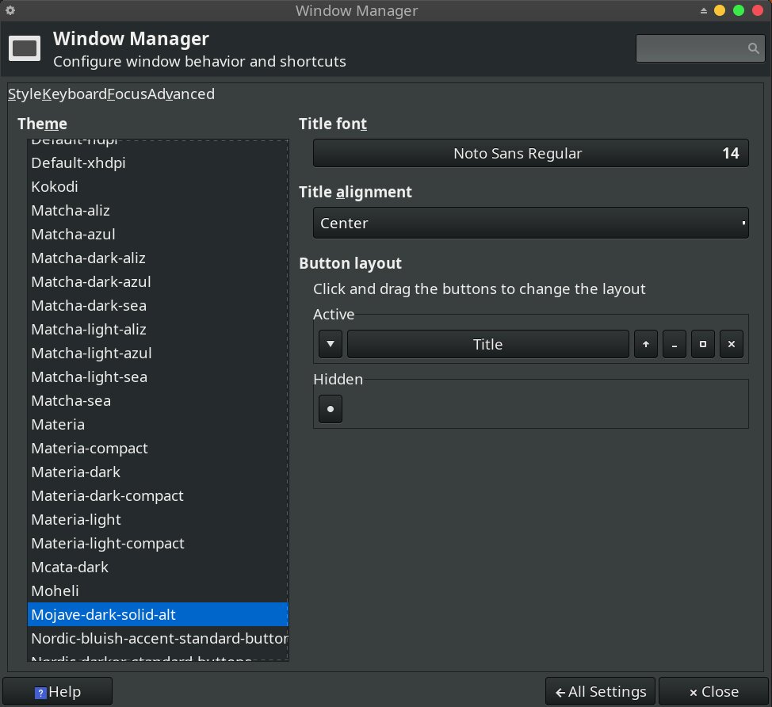
Task: Choose the Materia-dark-compact theme
Action: [x=107, y=496]
